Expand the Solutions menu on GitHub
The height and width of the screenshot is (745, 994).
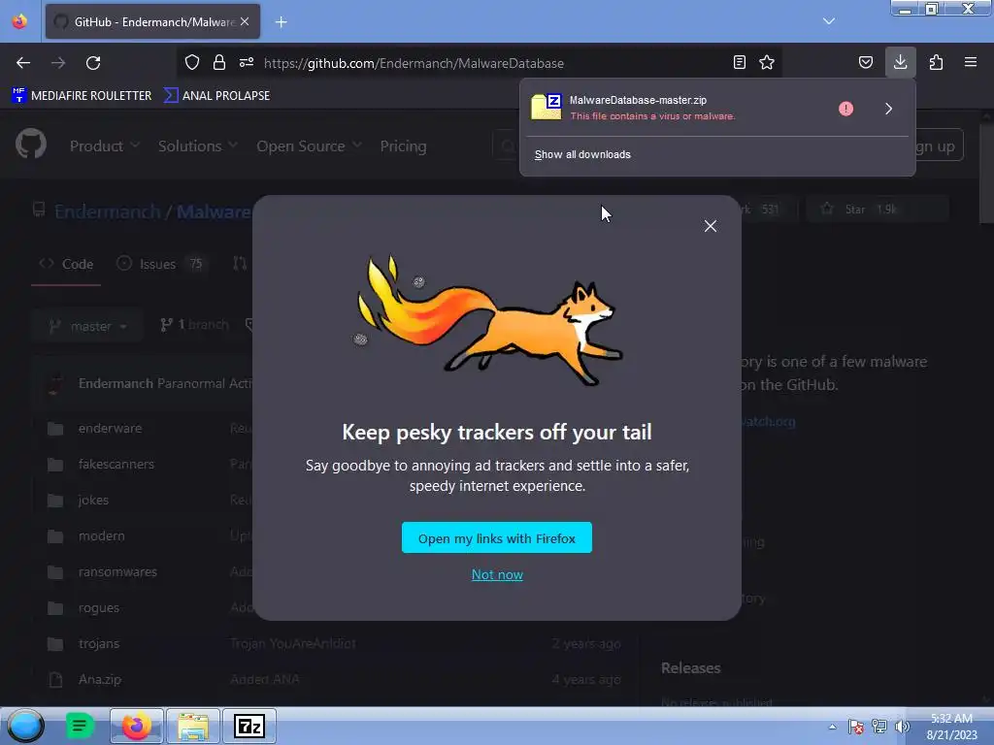(x=198, y=146)
